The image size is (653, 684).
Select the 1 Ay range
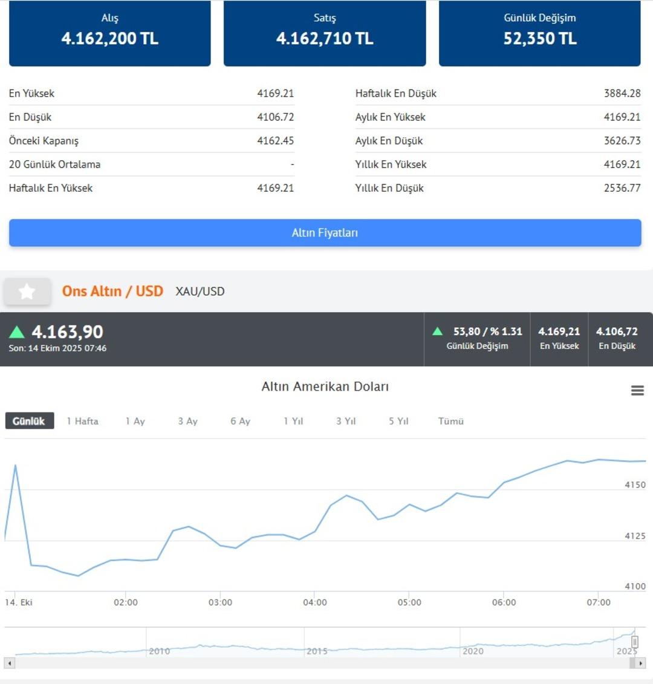coord(135,421)
